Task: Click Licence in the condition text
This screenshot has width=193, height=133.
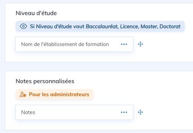Action: 129,26
